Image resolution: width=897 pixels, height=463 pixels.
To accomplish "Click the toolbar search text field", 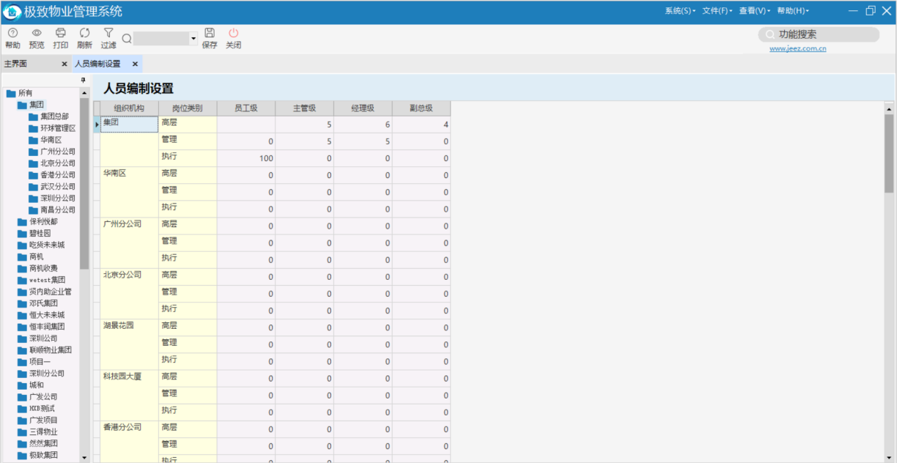I will tap(161, 39).
